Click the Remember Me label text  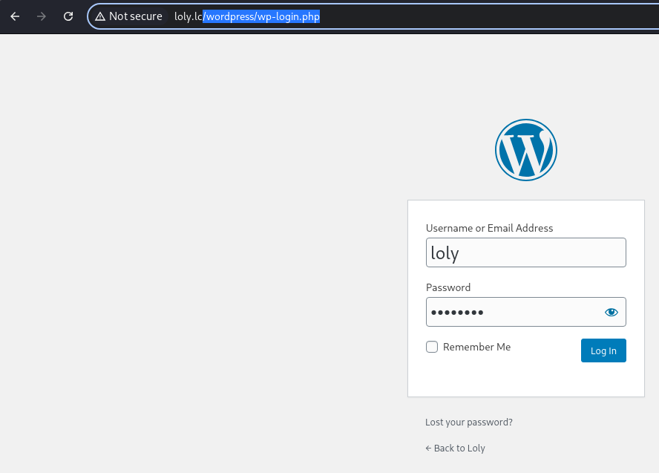[x=476, y=347]
